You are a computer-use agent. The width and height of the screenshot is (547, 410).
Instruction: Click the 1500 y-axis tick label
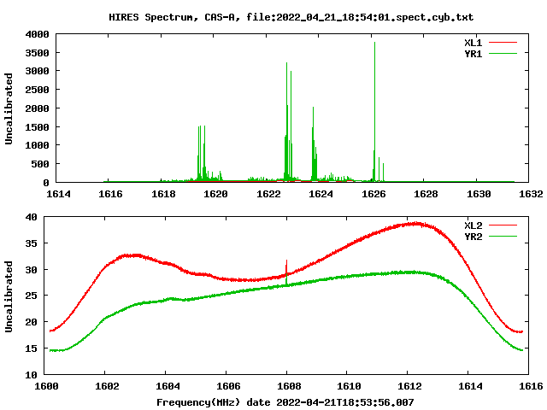pos(37,127)
